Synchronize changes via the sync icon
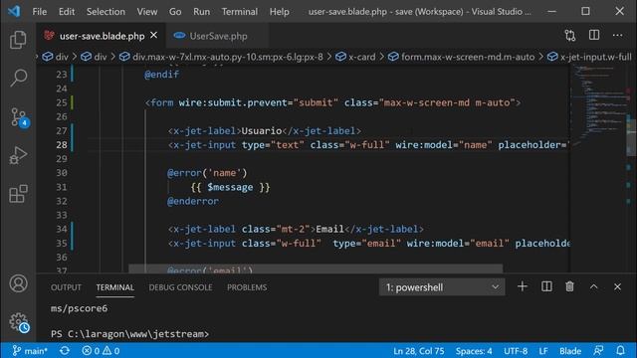 point(64,351)
